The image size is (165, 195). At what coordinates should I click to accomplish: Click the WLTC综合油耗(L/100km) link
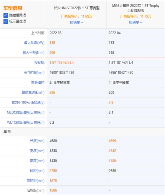(26, 122)
